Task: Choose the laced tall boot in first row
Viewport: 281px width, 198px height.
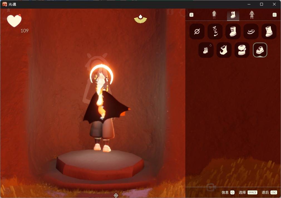Action: (233, 31)
